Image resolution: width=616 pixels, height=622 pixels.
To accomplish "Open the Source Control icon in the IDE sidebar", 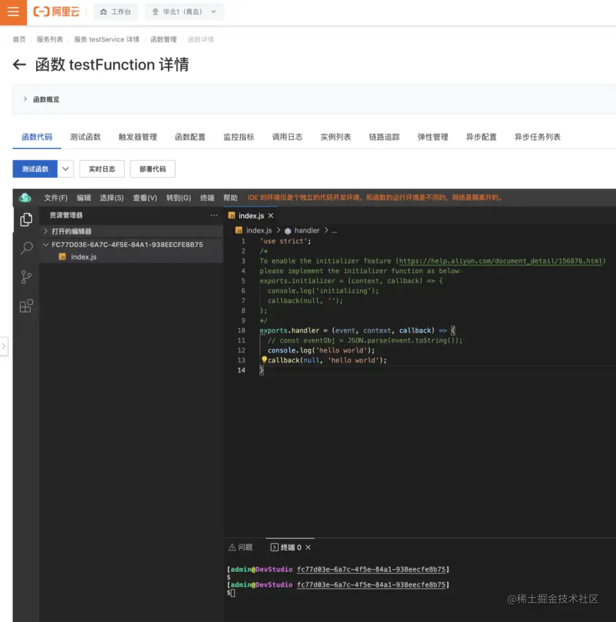I will (26, 277).
